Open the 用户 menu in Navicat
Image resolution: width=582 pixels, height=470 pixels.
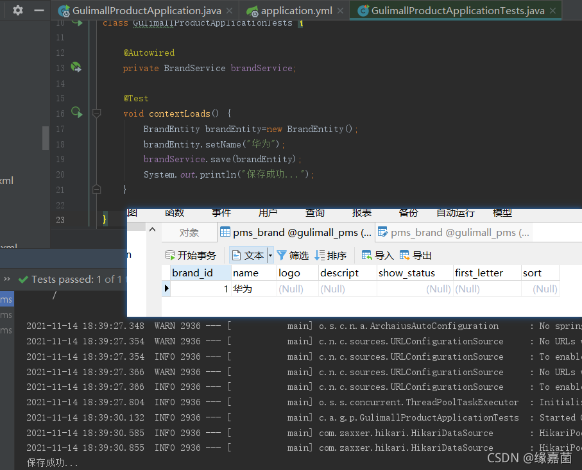pyautogui.click(x=268, y=213)
